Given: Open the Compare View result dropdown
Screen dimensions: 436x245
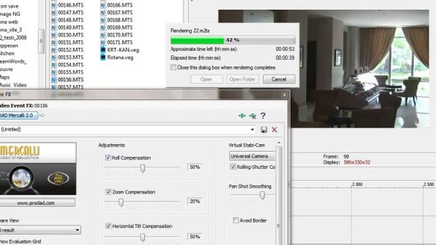Looking at the screenshot, I should [40, 230].
